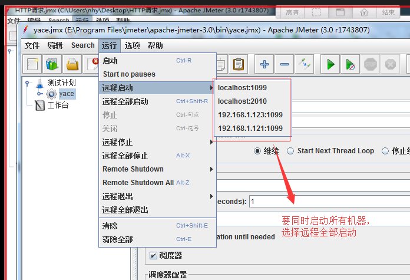Select remote host 192.168.1.123:1099
This screenshot has width=410, height=280.
point(252,115)
